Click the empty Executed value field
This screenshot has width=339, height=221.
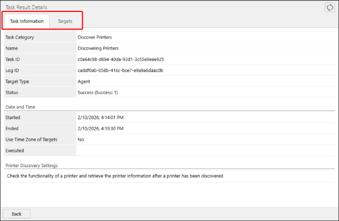pyautogui.click(x=205, y=150)
